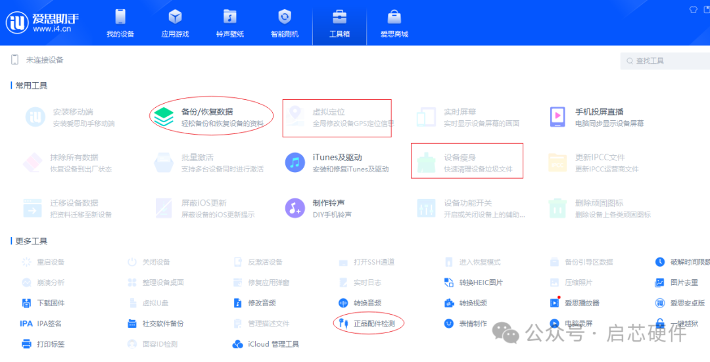Click the 常用工具 section heading
Image resolution: width=710 pixels, height=362 pixels.
point(32,85)
